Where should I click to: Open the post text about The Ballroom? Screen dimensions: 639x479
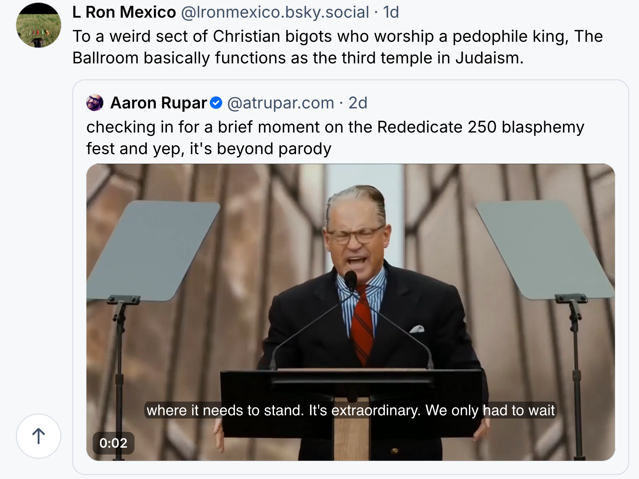click(338, 47)
